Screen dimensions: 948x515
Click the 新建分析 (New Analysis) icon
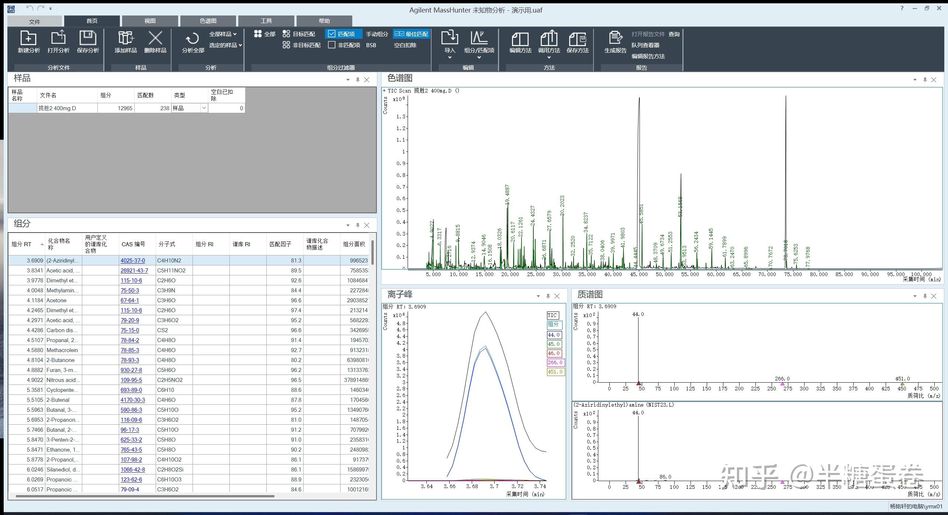coord(28,38)
